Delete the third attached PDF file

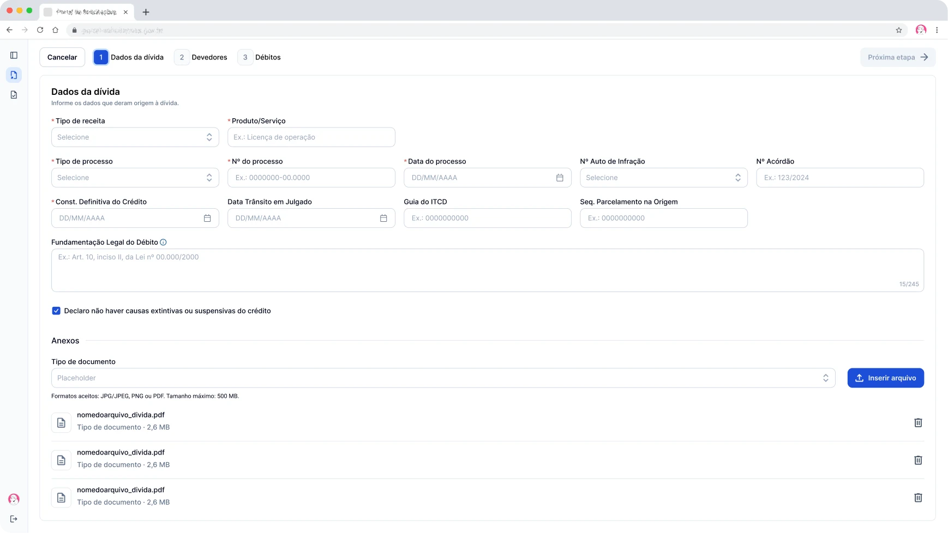click(x=918, y=498)
